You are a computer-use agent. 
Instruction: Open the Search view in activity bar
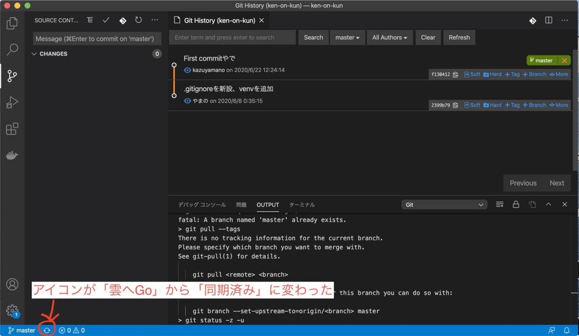[12, 49]
